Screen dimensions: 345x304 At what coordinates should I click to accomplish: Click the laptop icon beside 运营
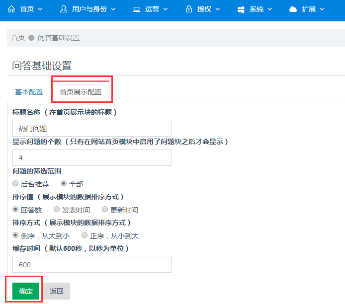tap(136, 9)
